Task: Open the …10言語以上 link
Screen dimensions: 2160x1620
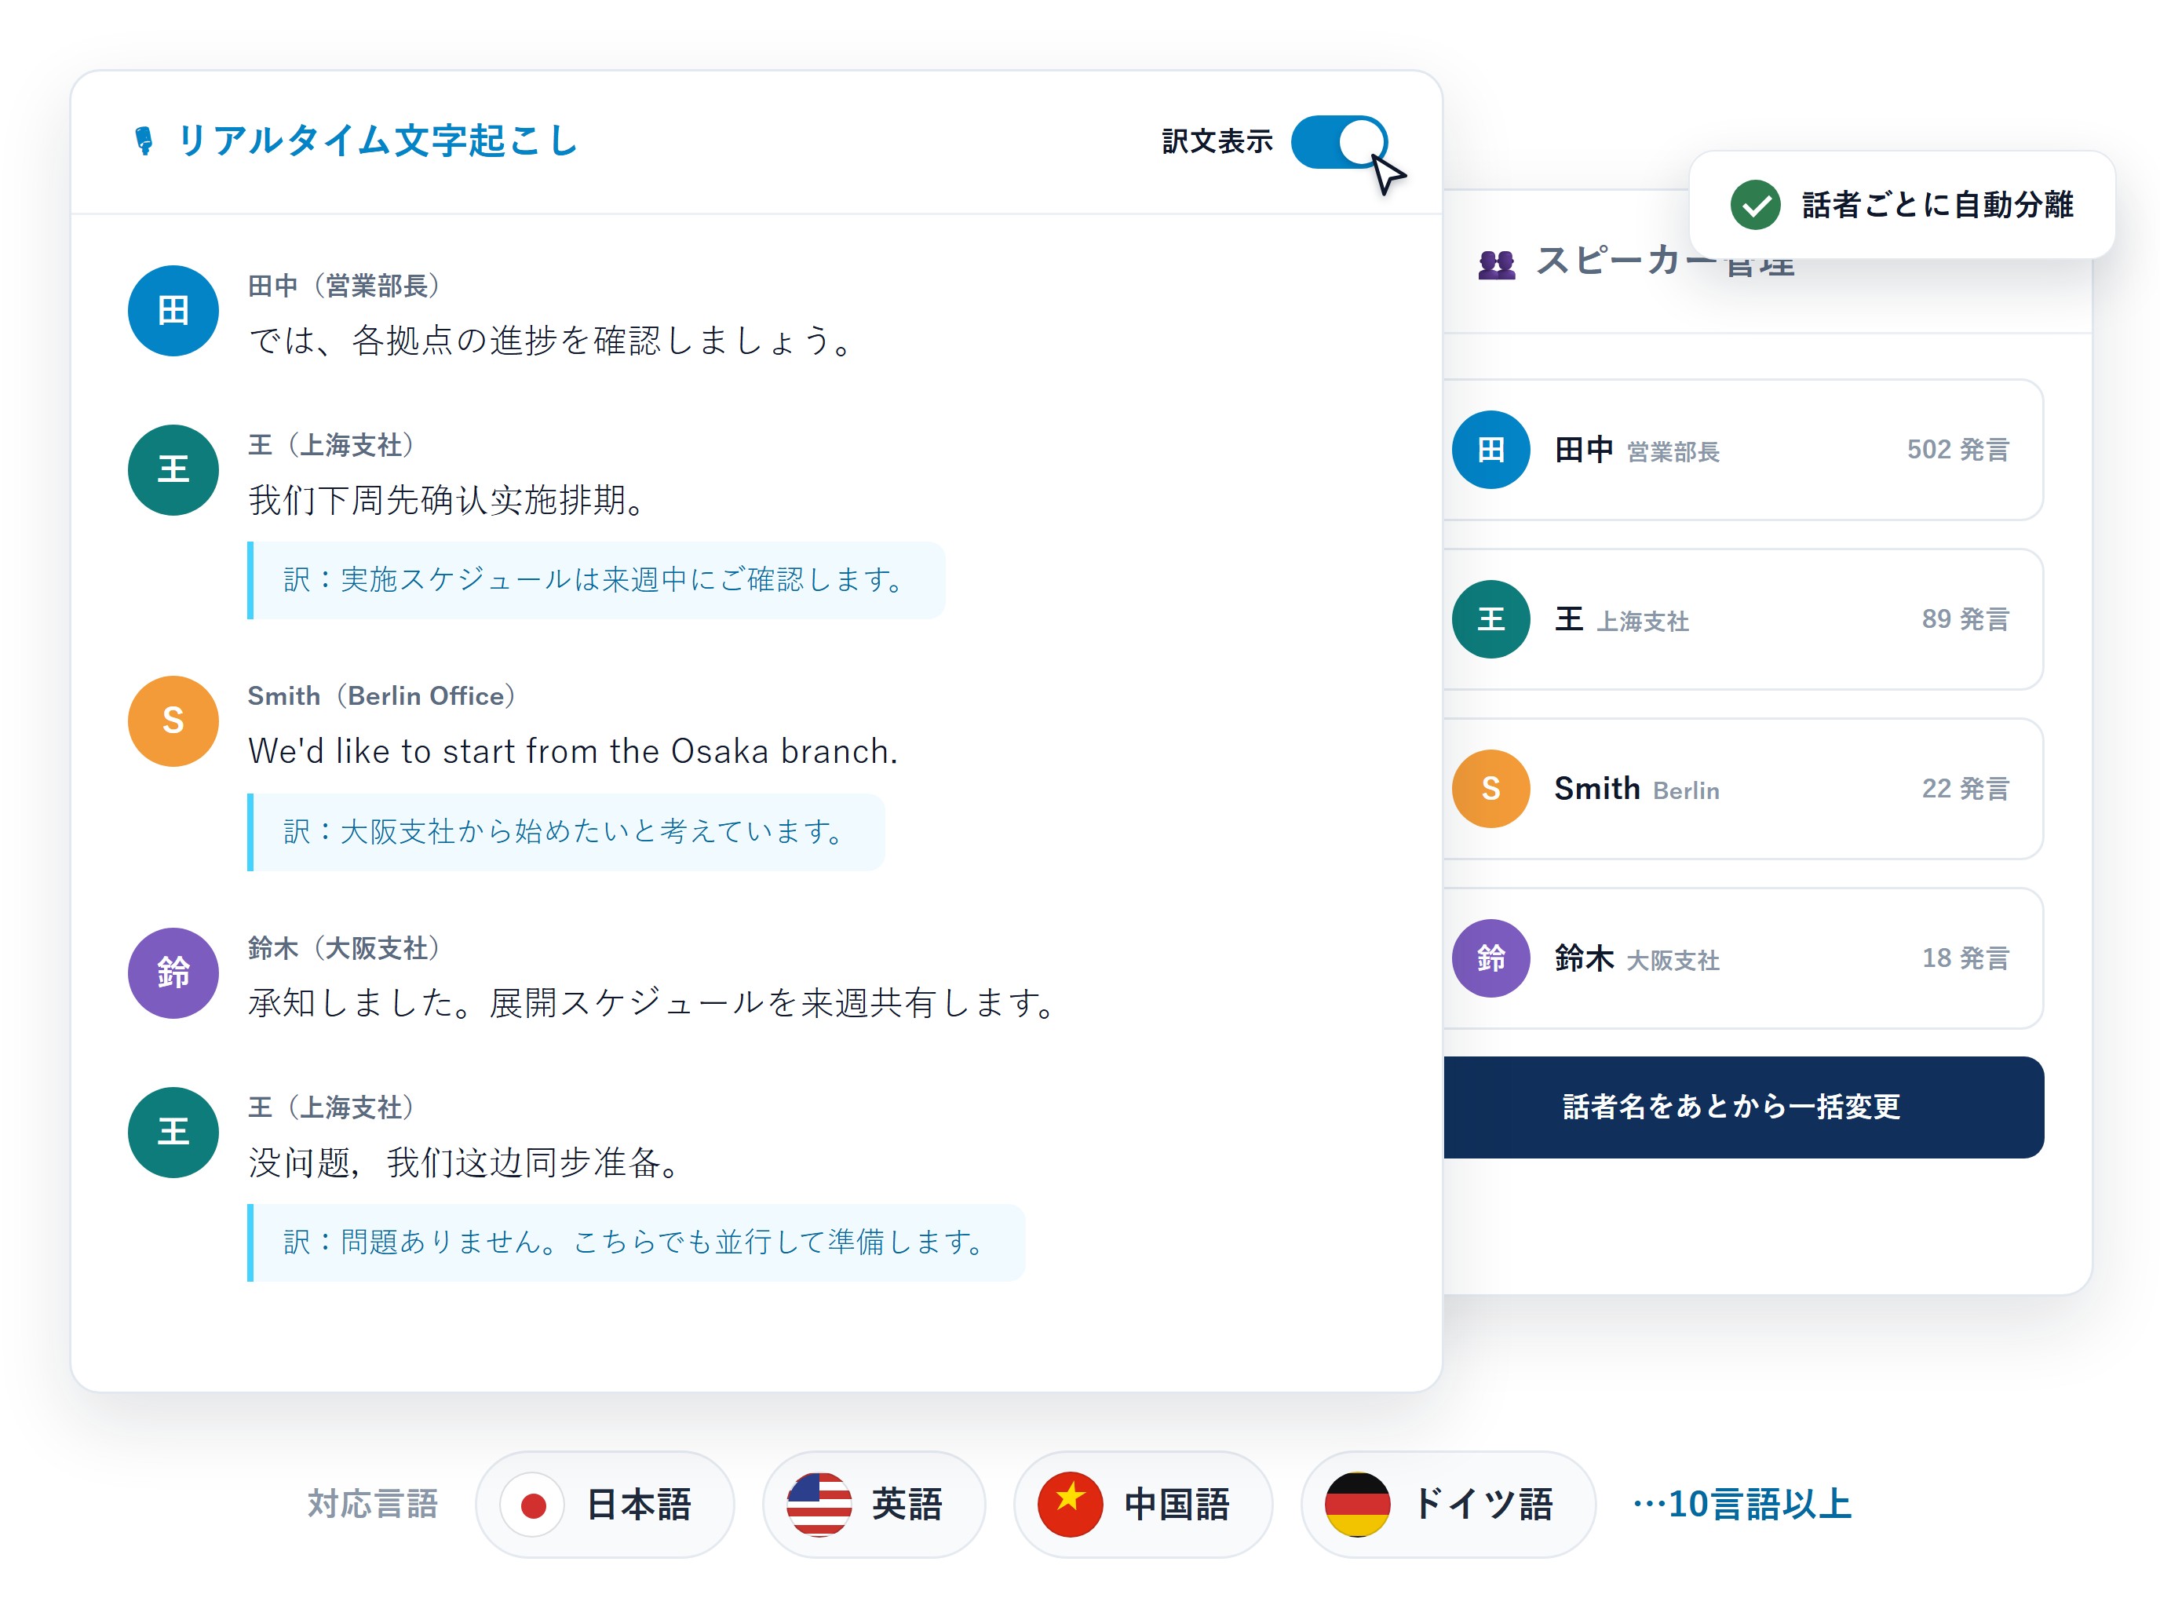Action: (x=1742, y=1505)
